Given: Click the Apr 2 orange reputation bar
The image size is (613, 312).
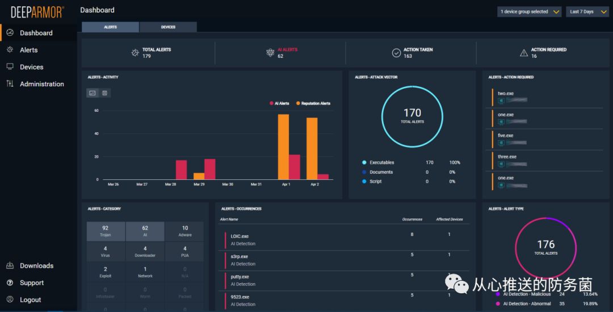Looking at the screenshot, I should pos(312,149).
